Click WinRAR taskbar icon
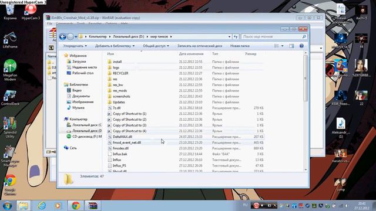The height and width of the screenshot is (211, 376). pyautogui.click(x=93, y=206)
